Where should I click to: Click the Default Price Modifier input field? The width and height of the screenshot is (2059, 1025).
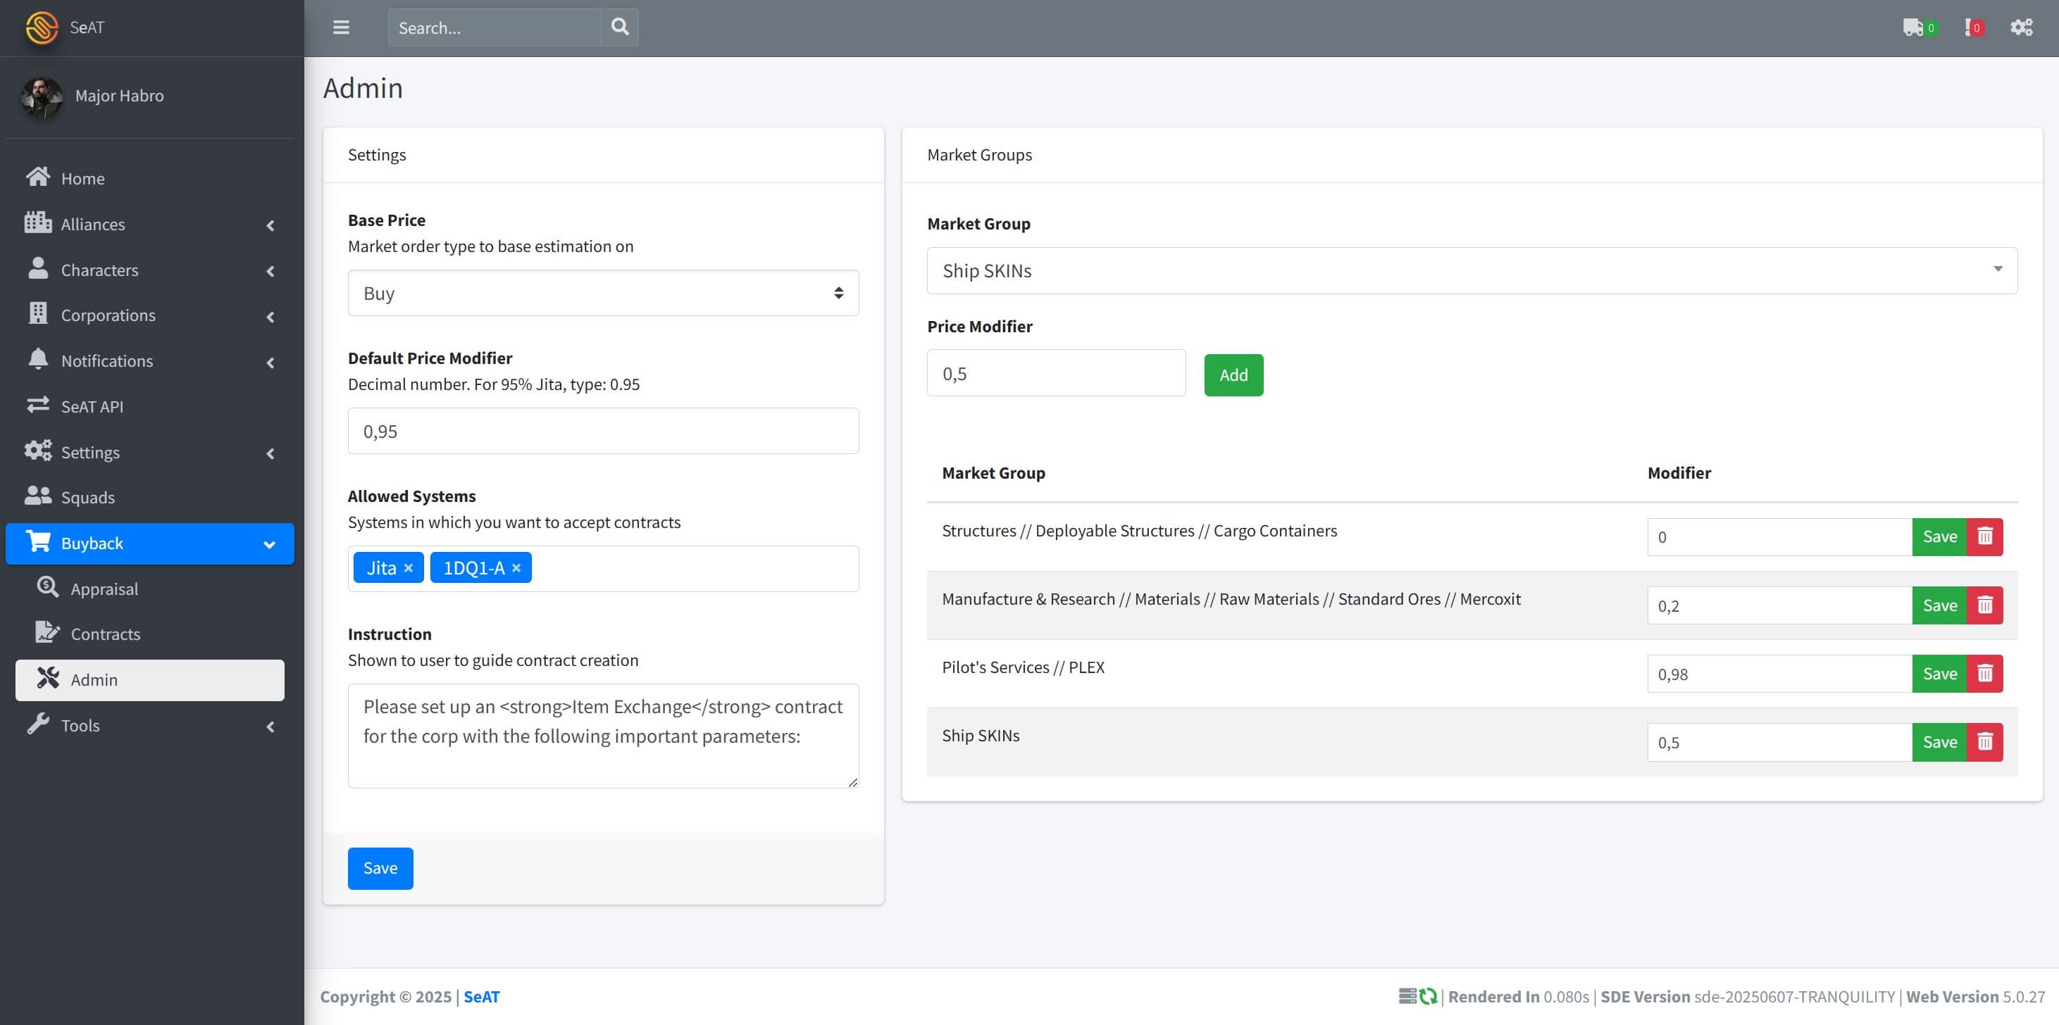[603, 432]
